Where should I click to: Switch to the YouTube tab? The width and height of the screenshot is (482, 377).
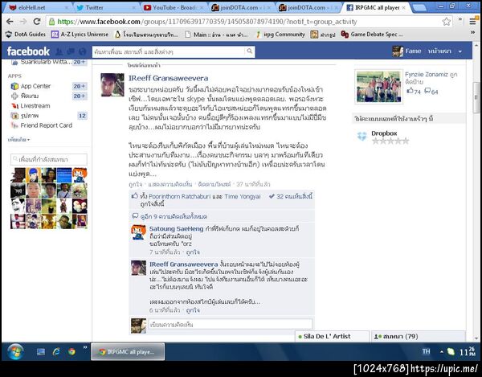pyautogui.click(x=174, y=8)
